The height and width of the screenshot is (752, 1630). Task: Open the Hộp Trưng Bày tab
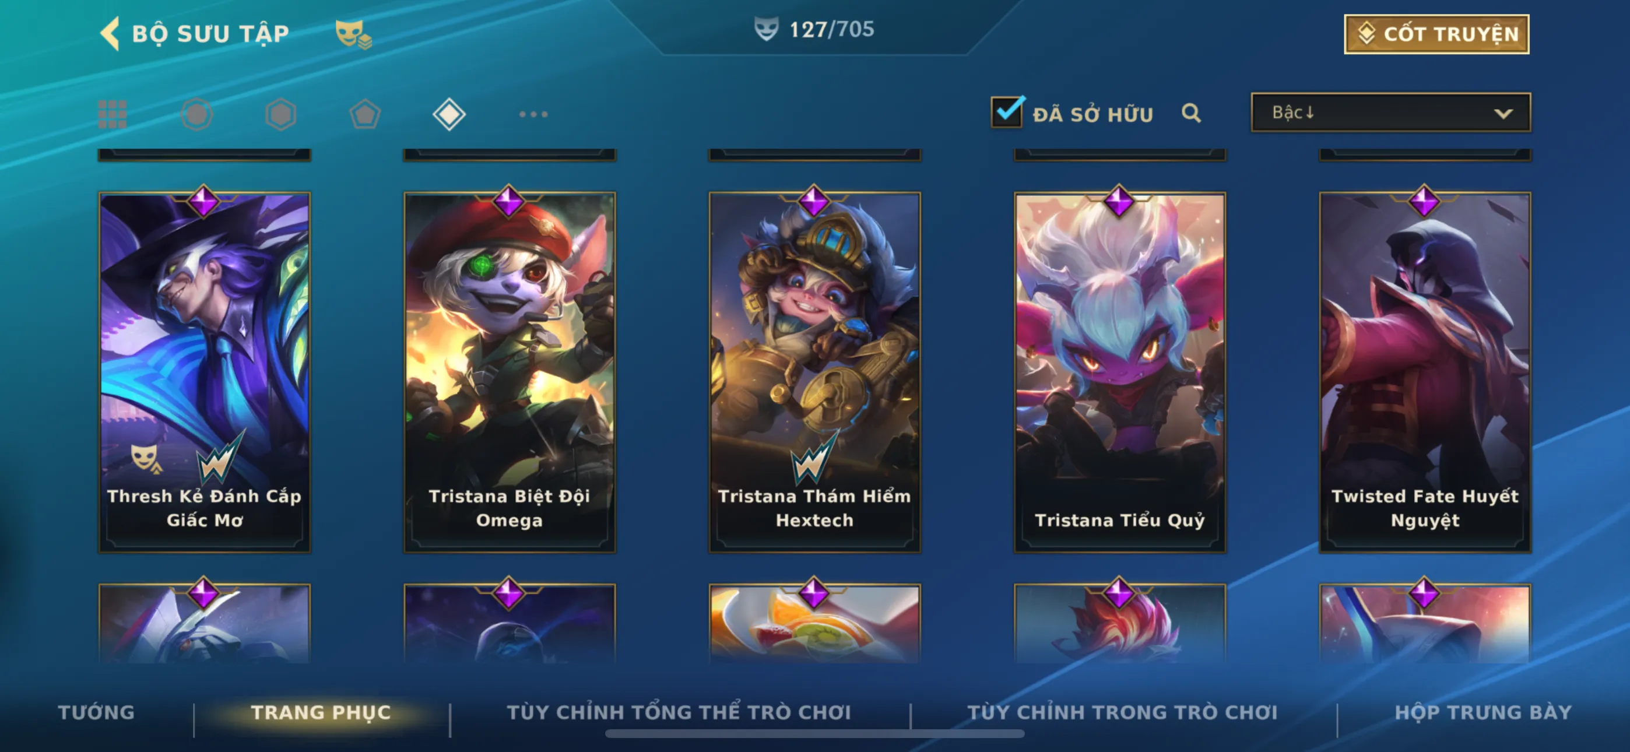tap(1483, 712)
